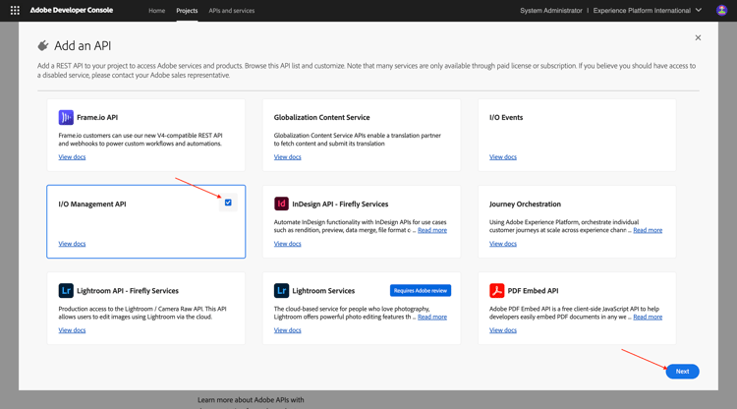Image resolution: width=737 pixels, height=409 pixels.
Task: Click the Lightroom Services icon
Action: pos(281,291)
